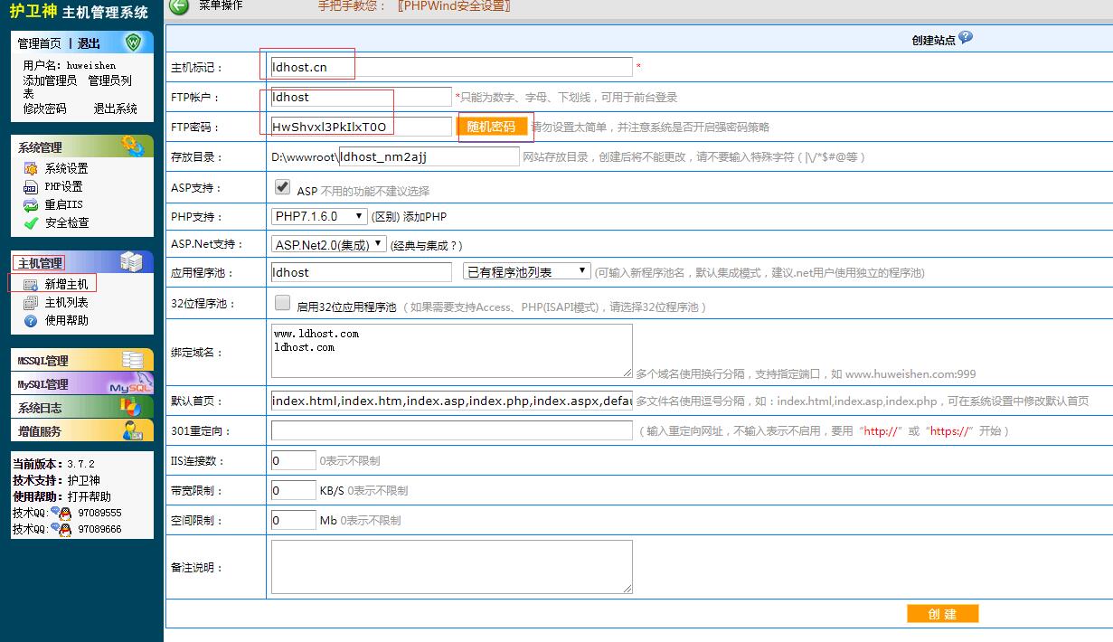Click inside the 备注说明 text area
This screenshot has width=1113, height=642.
coord(451,567)
